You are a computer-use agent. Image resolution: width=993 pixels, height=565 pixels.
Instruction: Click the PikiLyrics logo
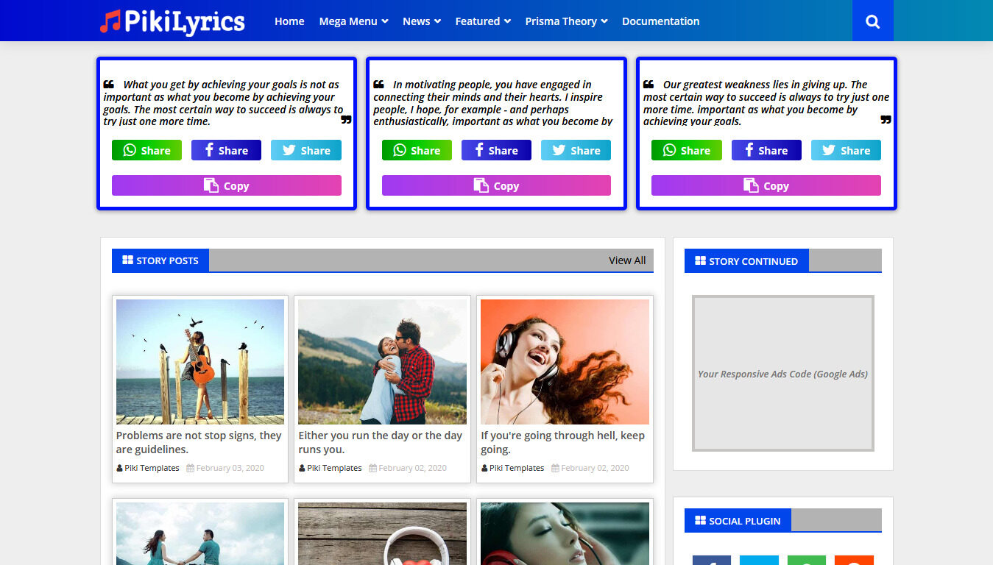point(172,21)
